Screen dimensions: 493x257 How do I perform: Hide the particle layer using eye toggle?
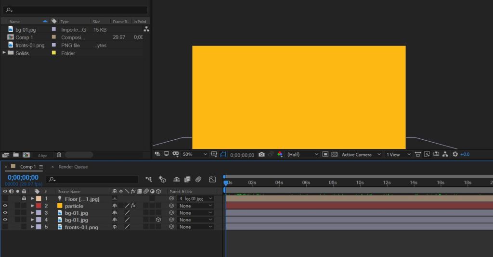(5, 206)
